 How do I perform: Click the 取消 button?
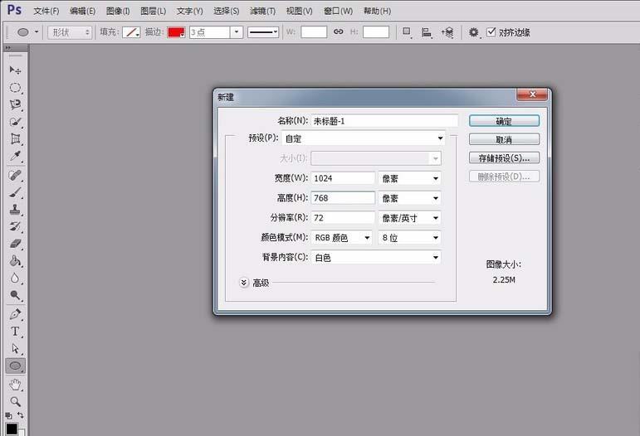point(504,139)
